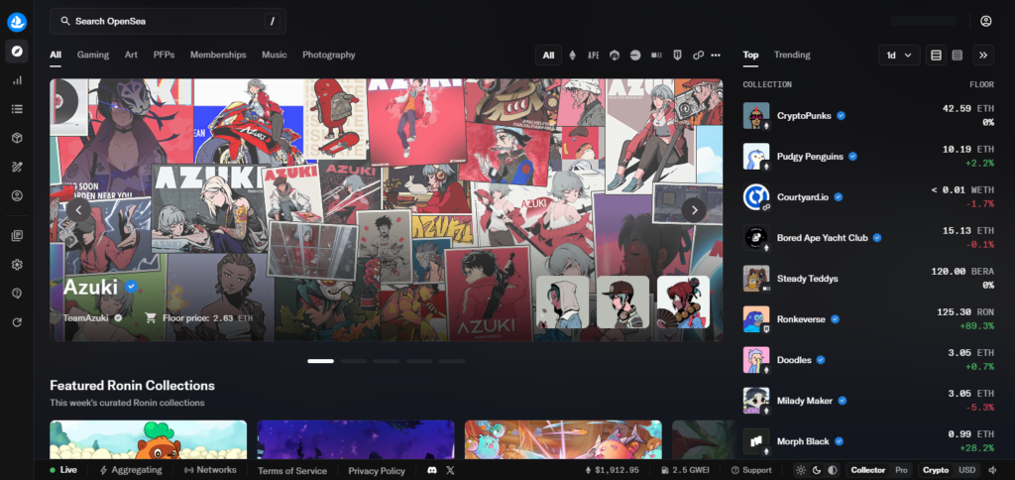Switch to the Trending rankings tab

[792, 56]
